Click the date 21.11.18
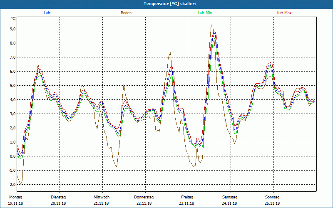This screenshot has width=333, height=208. [101, 203]
